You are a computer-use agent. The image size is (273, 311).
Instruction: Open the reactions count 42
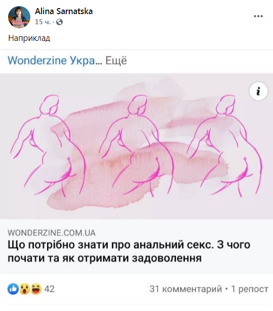pos(50,289)
